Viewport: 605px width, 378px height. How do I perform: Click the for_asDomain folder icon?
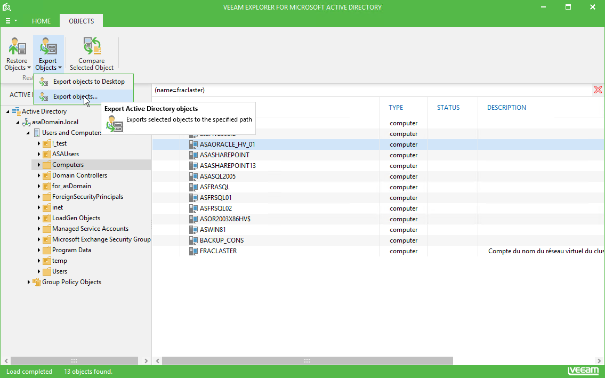47,186
